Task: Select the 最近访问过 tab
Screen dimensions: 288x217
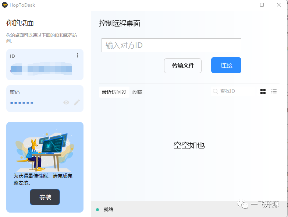Action: (x=114, y=92)
